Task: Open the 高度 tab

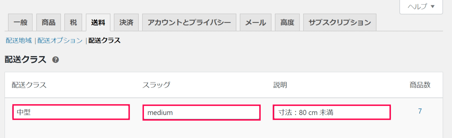Action: pyautogui.click(x=287, y=23)
